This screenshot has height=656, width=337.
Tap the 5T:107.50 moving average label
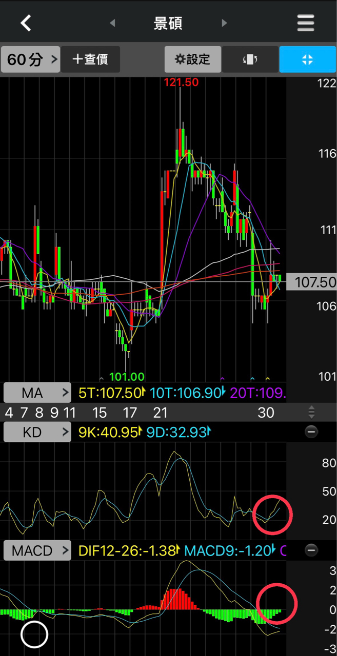pyautogui.click(x=110, y=393)
